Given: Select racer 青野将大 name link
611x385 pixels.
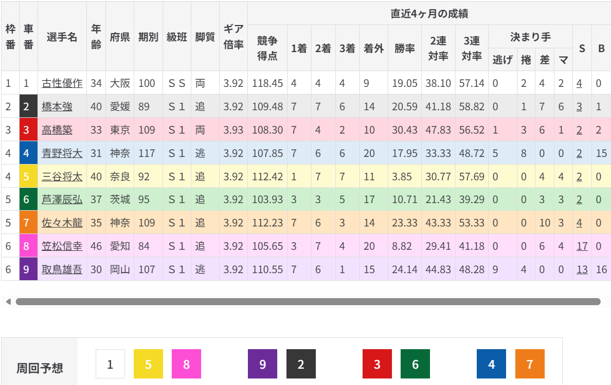Looking at the screenshot, I should pyautogui.click(x=62, y=154).
